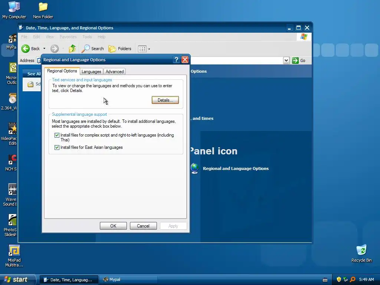Click the green Back arrow in Explorer toolbar

pyautogui.click(x=26, y=49)
